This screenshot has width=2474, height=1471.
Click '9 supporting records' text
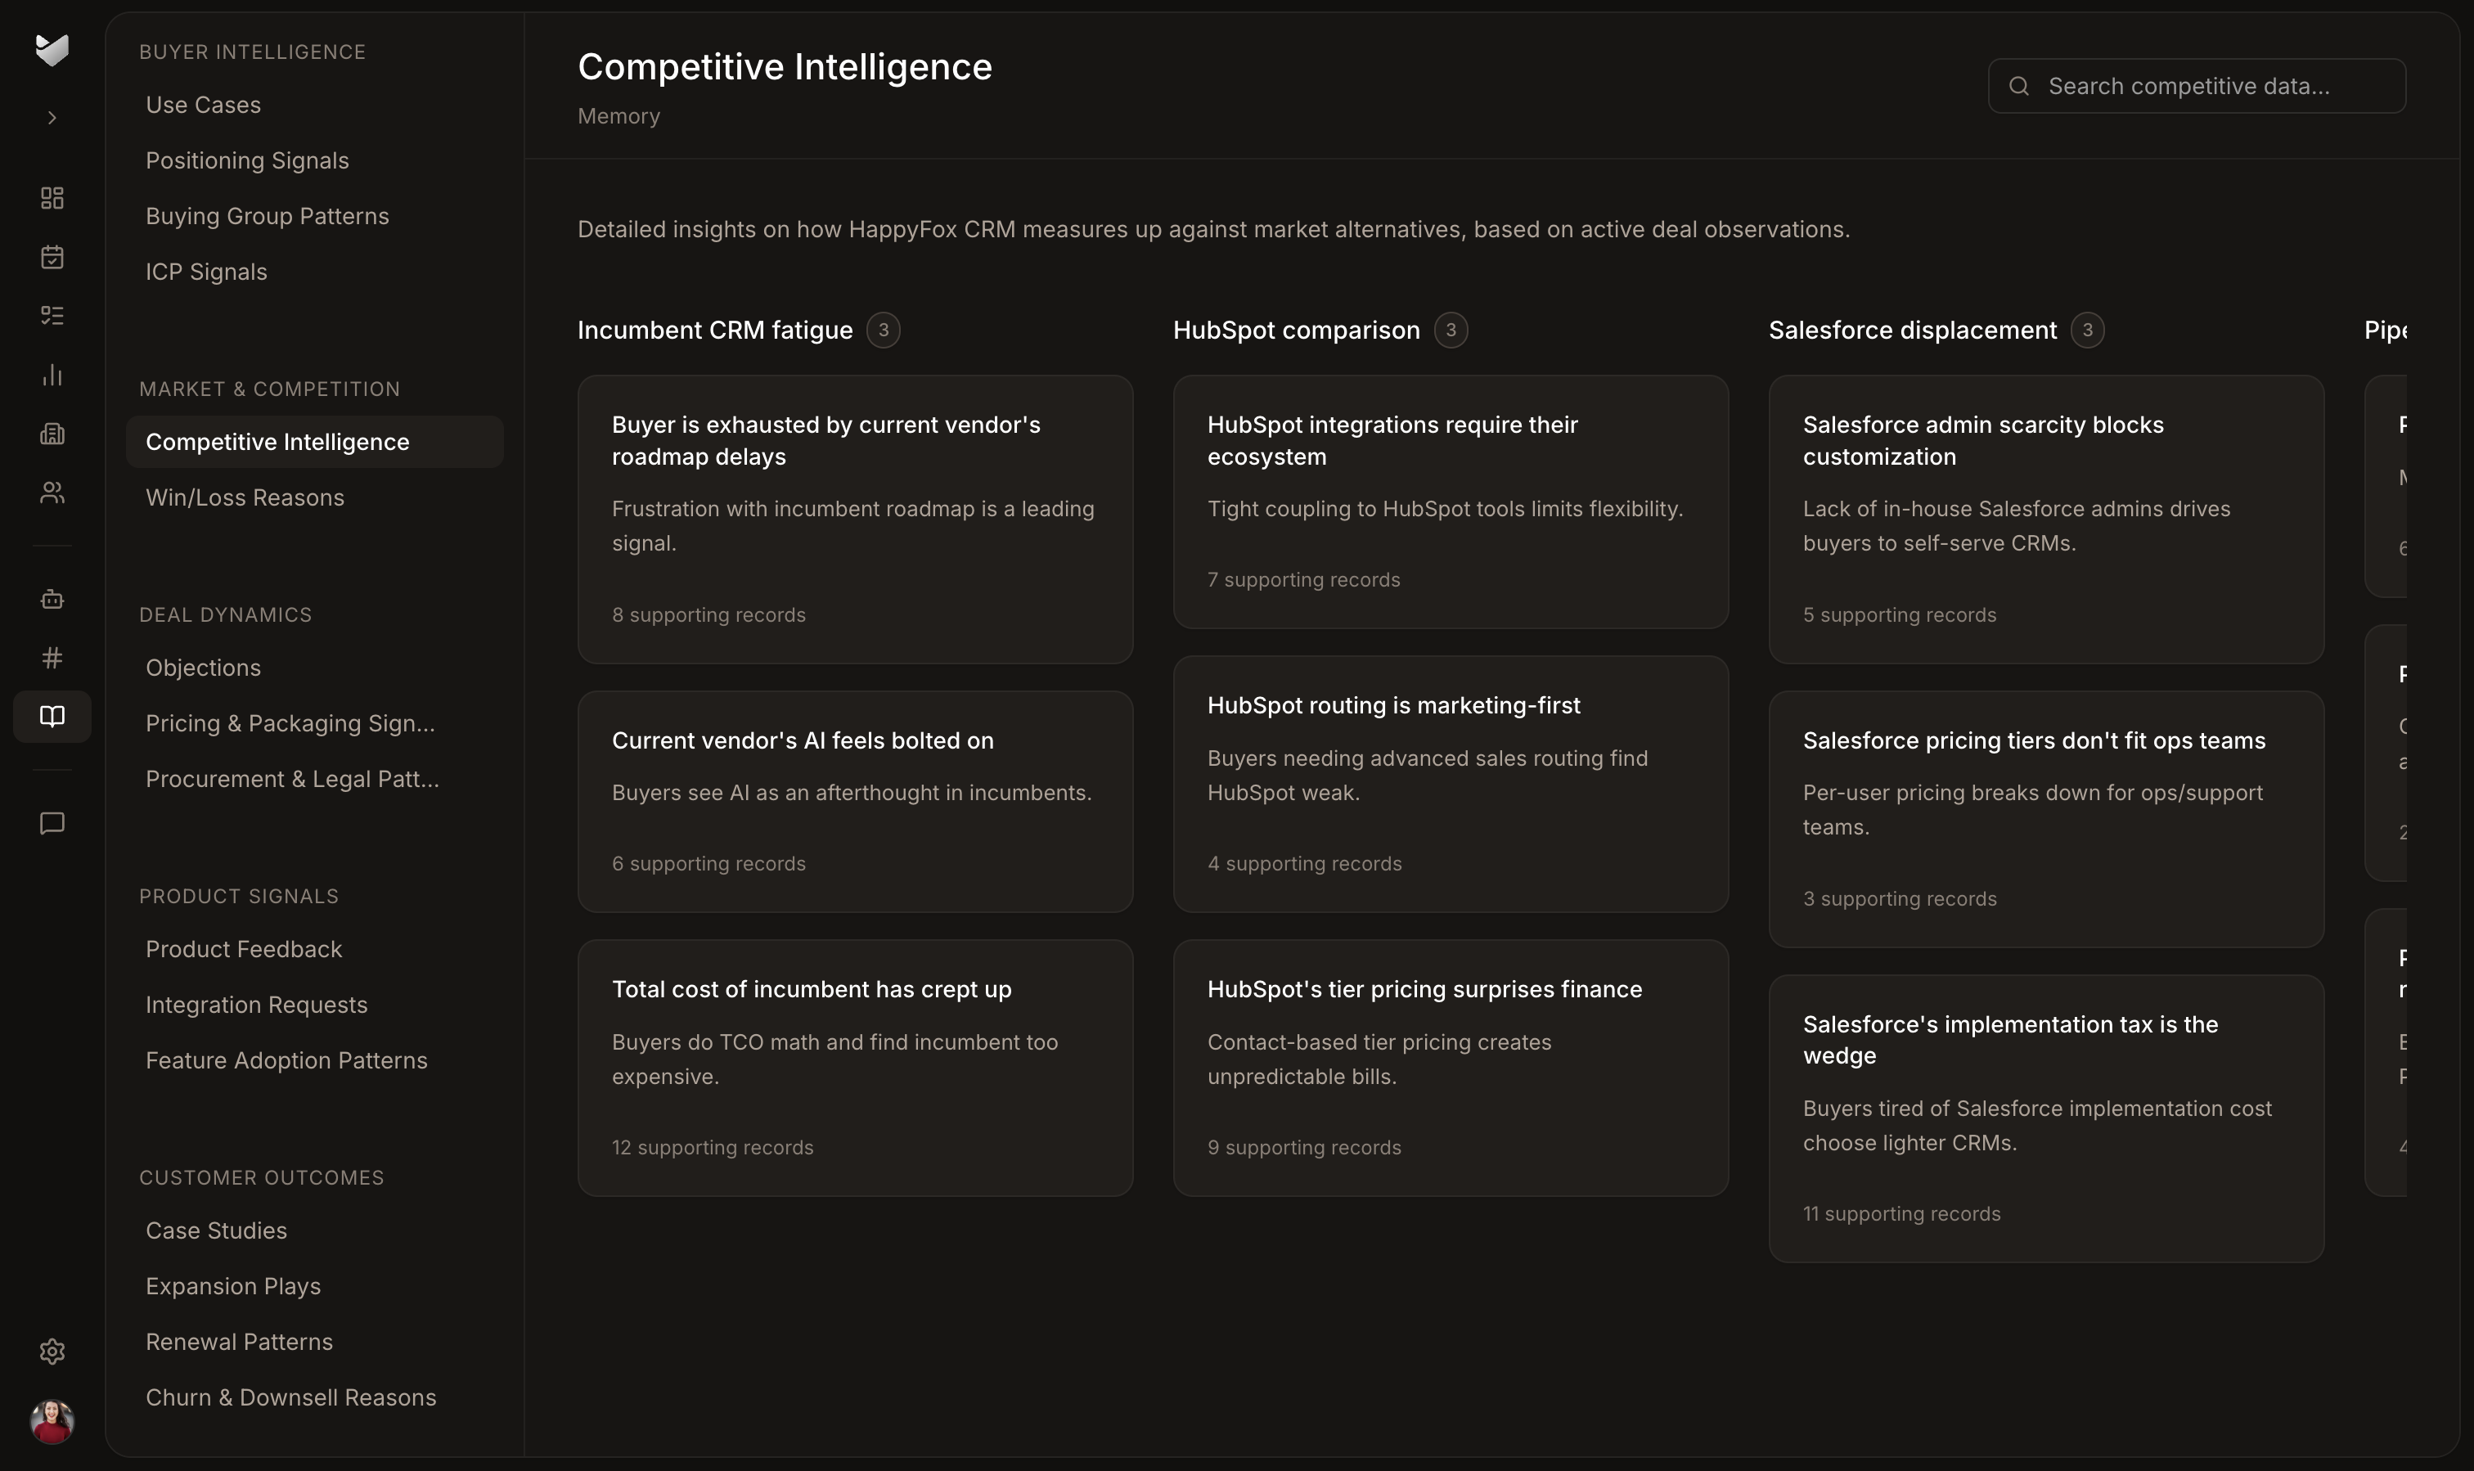1304,1148
